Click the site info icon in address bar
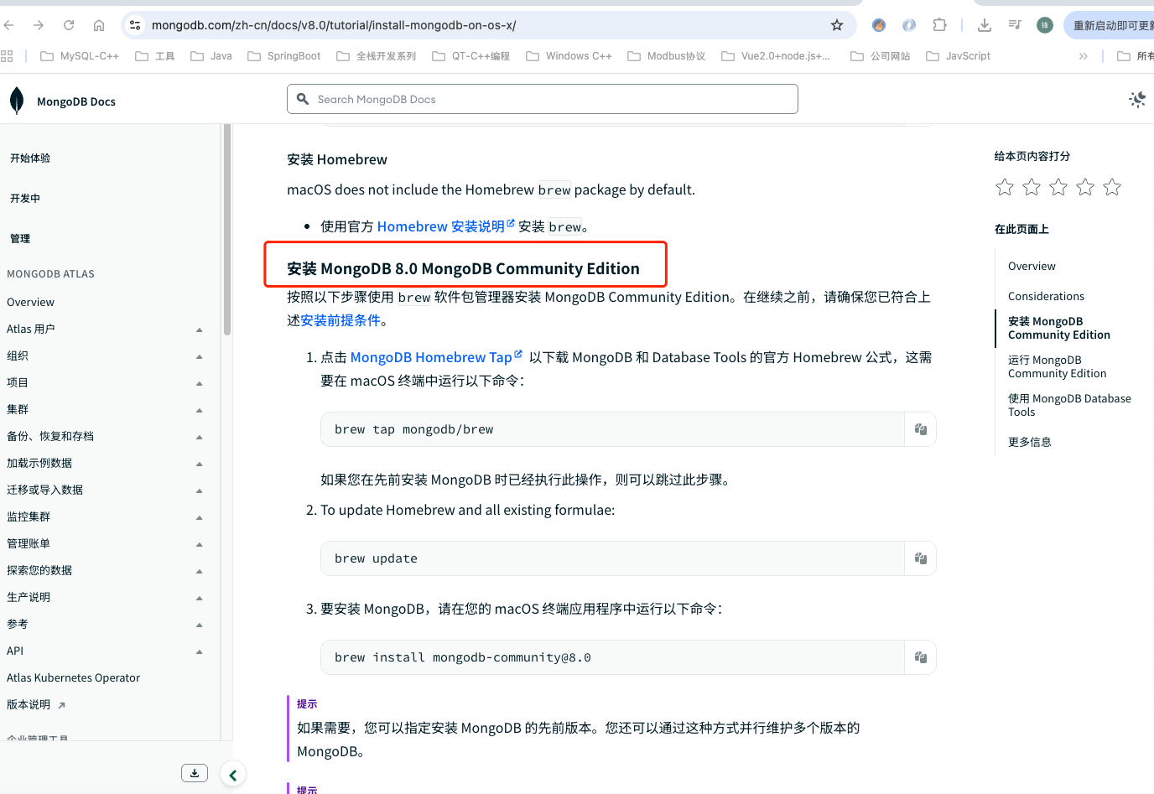This screenshot has width=1154, height=794. pos(135,25)
